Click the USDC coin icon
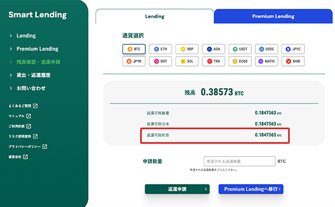Viewport: 335px width, 207px height. (x=261, y=49)
